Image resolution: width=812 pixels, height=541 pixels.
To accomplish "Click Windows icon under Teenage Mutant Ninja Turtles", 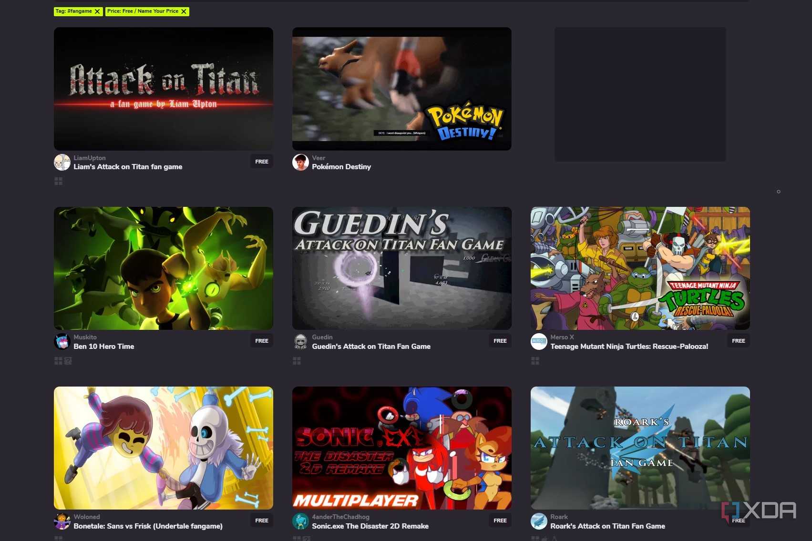I will click(x=535, y=361).
